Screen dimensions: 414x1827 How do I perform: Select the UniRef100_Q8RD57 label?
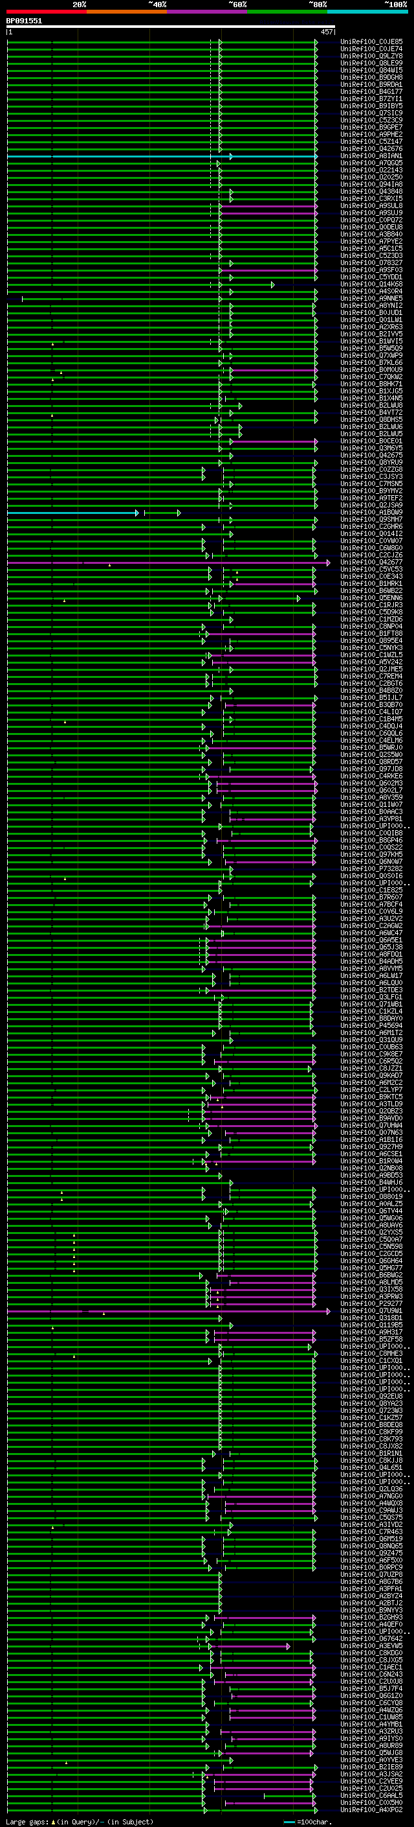tap(371, 762)
